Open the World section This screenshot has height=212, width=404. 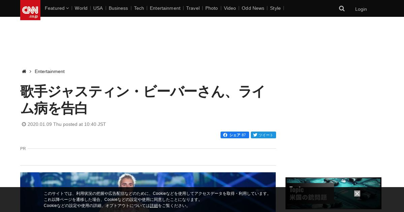click(81, 8)
